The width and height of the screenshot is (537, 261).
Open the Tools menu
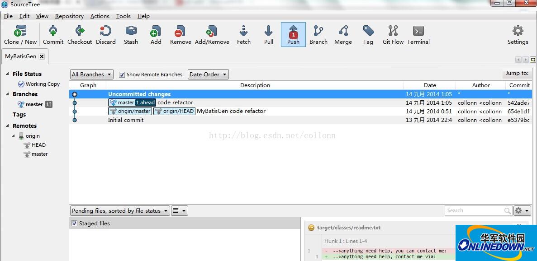click(x=124, y=16)
